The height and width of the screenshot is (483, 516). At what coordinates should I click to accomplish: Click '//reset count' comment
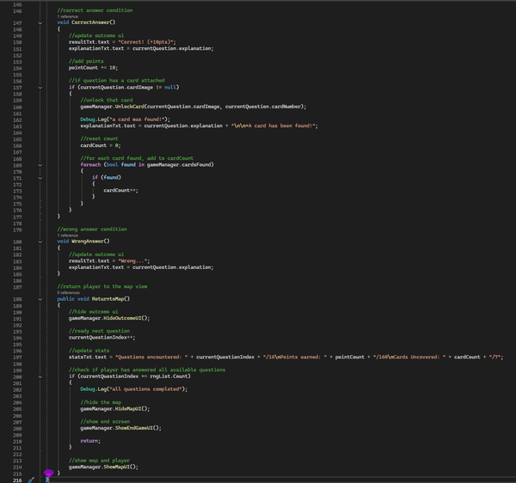click(99, 138)
